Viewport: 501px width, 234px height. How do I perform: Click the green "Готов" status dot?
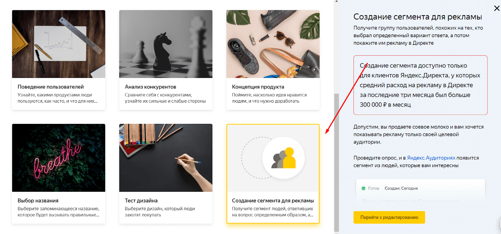click(364, 188)
